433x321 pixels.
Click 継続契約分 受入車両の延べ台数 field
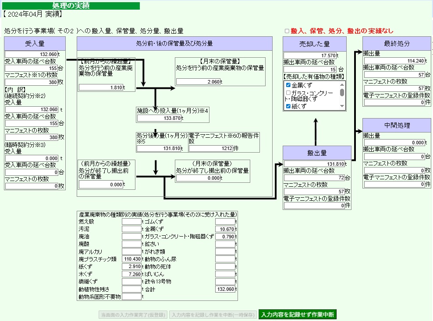pos(32,123)
